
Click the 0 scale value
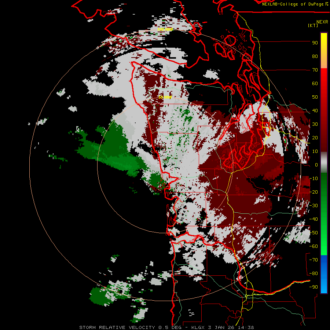(316, 165)
